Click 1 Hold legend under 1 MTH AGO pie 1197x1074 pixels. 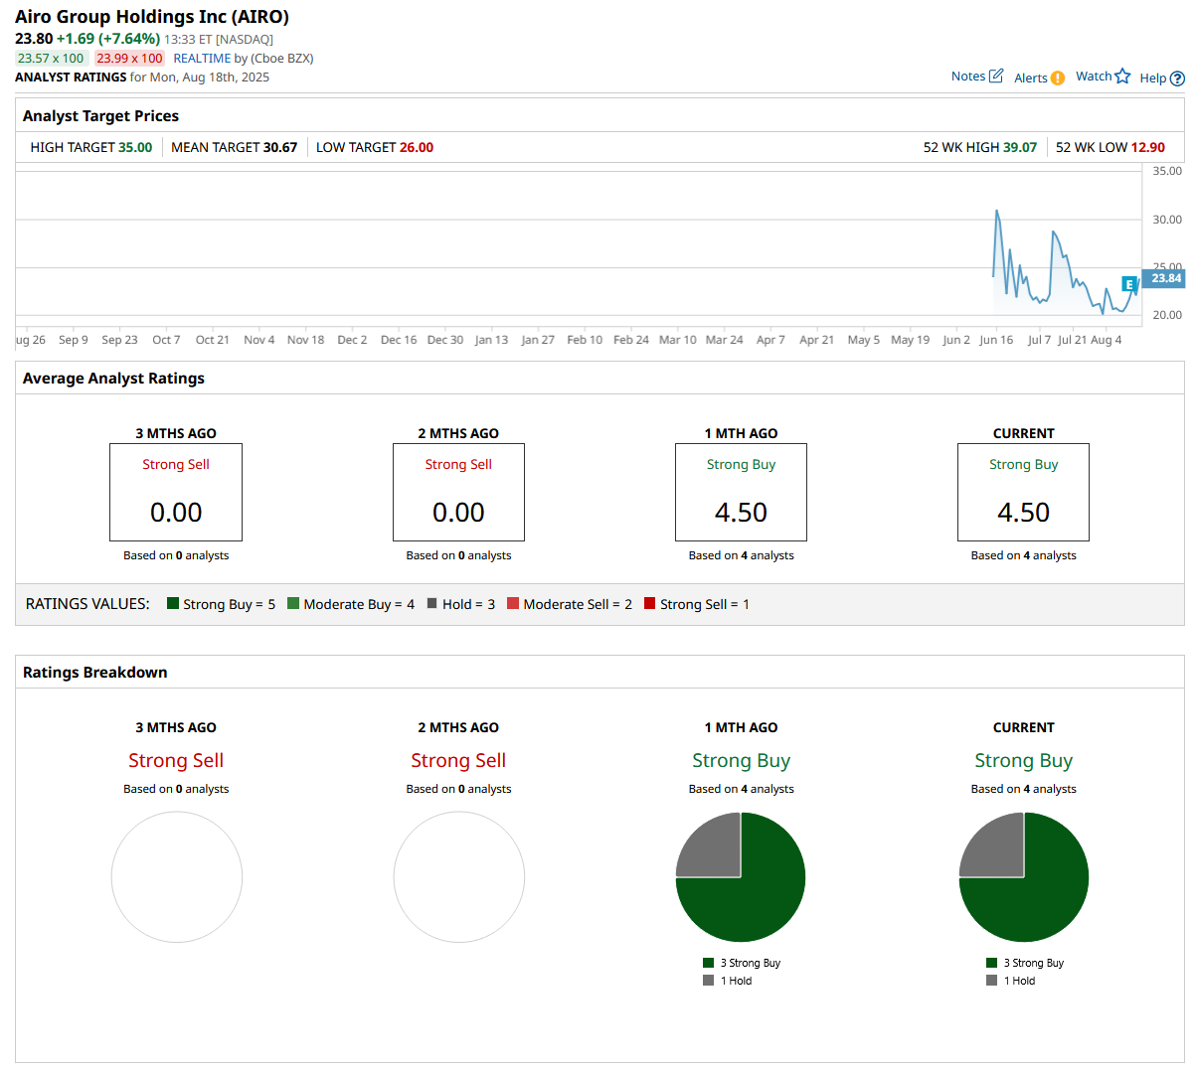tap(728, 981)
